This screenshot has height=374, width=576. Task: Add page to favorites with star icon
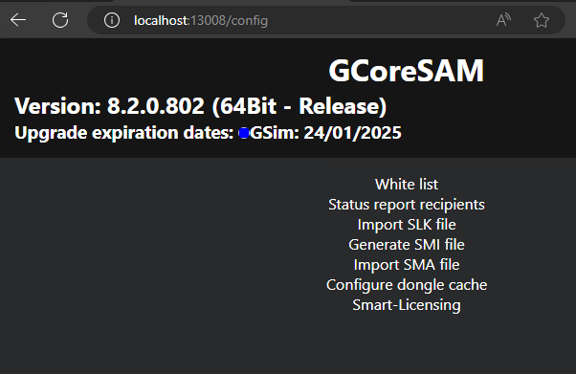point(542,20)
